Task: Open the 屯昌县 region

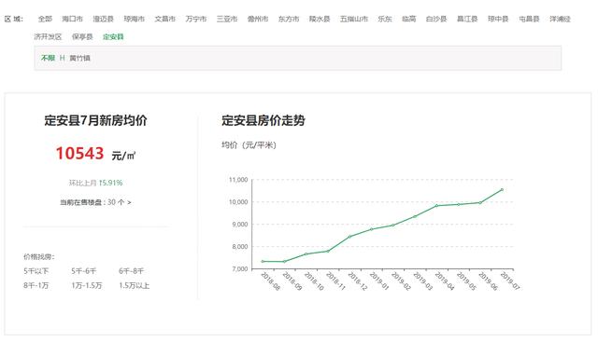Action: click(529, 19)
